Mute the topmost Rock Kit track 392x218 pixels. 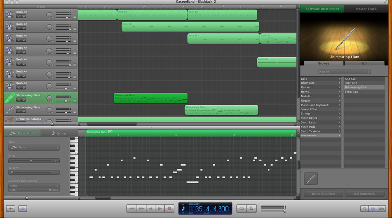(19, 16)
